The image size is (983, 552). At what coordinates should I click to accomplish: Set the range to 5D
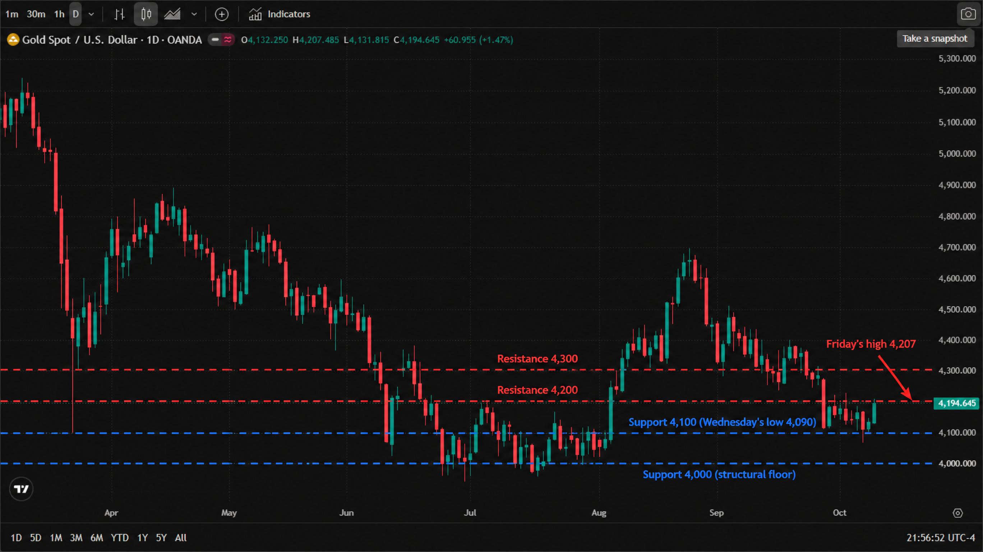click(36, 538)
